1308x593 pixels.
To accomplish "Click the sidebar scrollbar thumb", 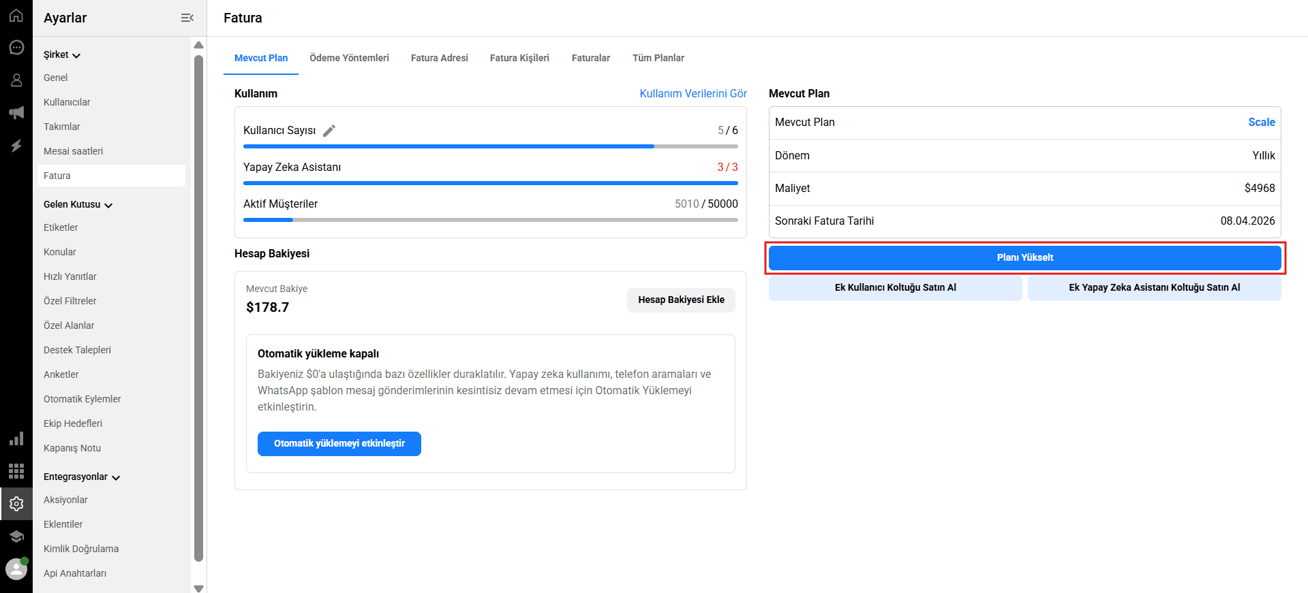I will point(198,308).
